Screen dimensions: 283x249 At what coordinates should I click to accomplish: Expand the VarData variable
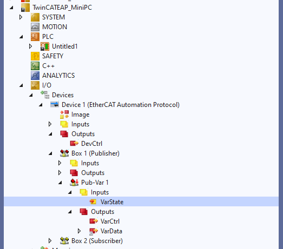[79, 231]
